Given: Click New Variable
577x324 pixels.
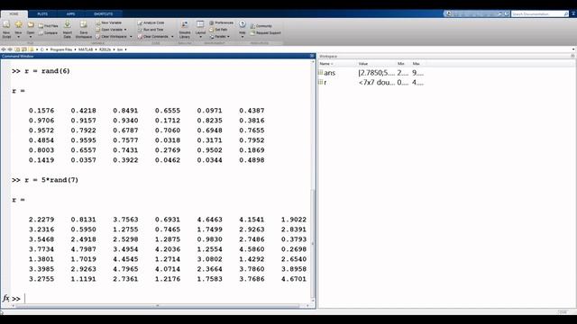Looking at the screenshot, I should (x=108, y=22).
